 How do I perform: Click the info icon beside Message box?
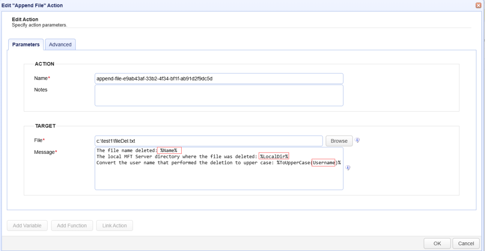click(x=347, y=167)
